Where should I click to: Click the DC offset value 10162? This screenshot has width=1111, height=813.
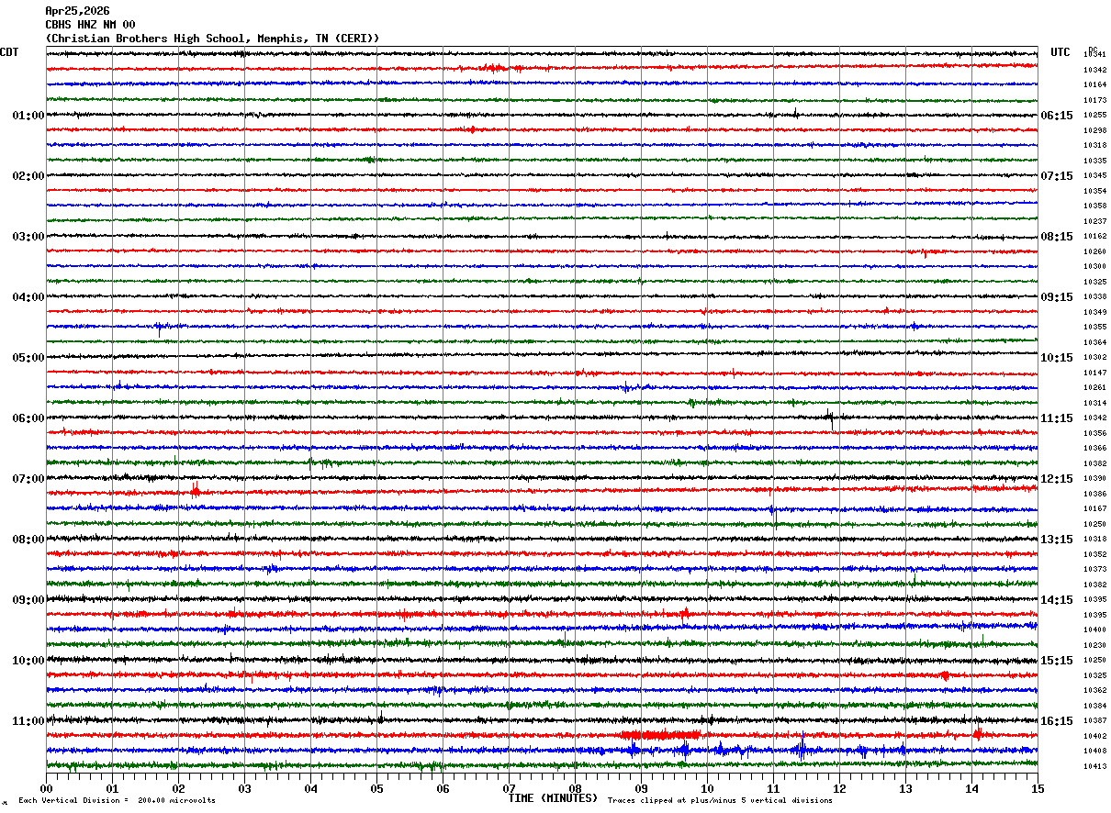[x=1094, y=237]
